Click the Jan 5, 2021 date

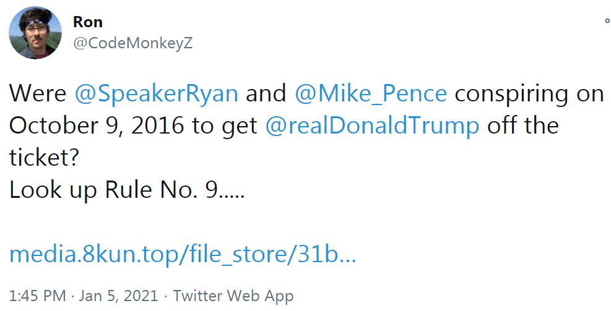120,296
